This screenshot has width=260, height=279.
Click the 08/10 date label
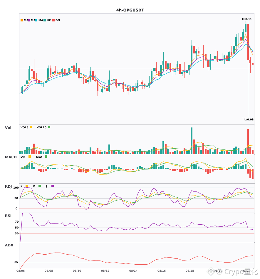coord(77,271)
